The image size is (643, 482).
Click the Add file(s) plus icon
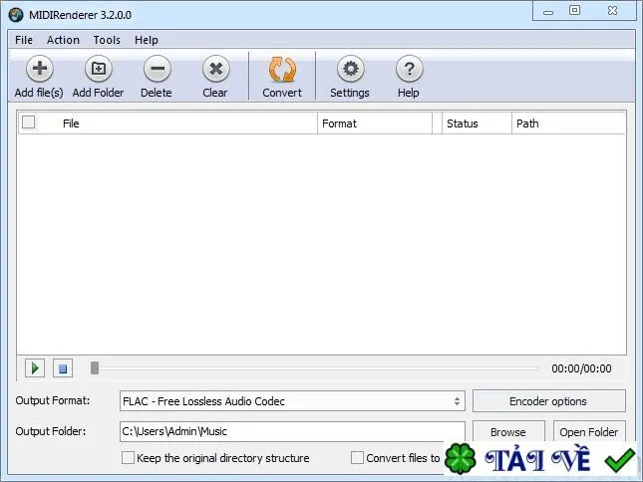pyautogui.click(x=39, y=69)
